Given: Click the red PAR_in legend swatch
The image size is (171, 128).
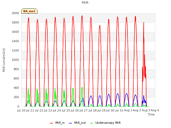Looking at the screenshot, I should [51, 123].
